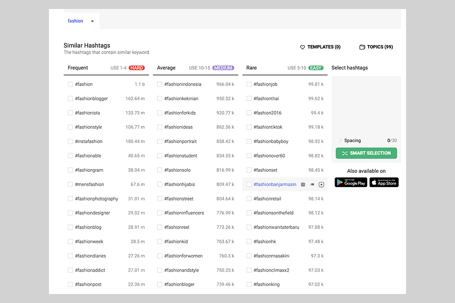The height and width of the screenshot is (303, 455).
Task: Tick the #fashionstreet checkbox
Action: tap(160, 199)
